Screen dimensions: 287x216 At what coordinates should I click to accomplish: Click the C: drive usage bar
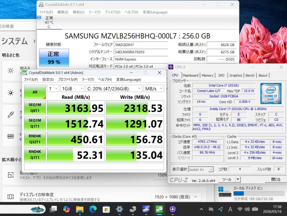[259, 193]
